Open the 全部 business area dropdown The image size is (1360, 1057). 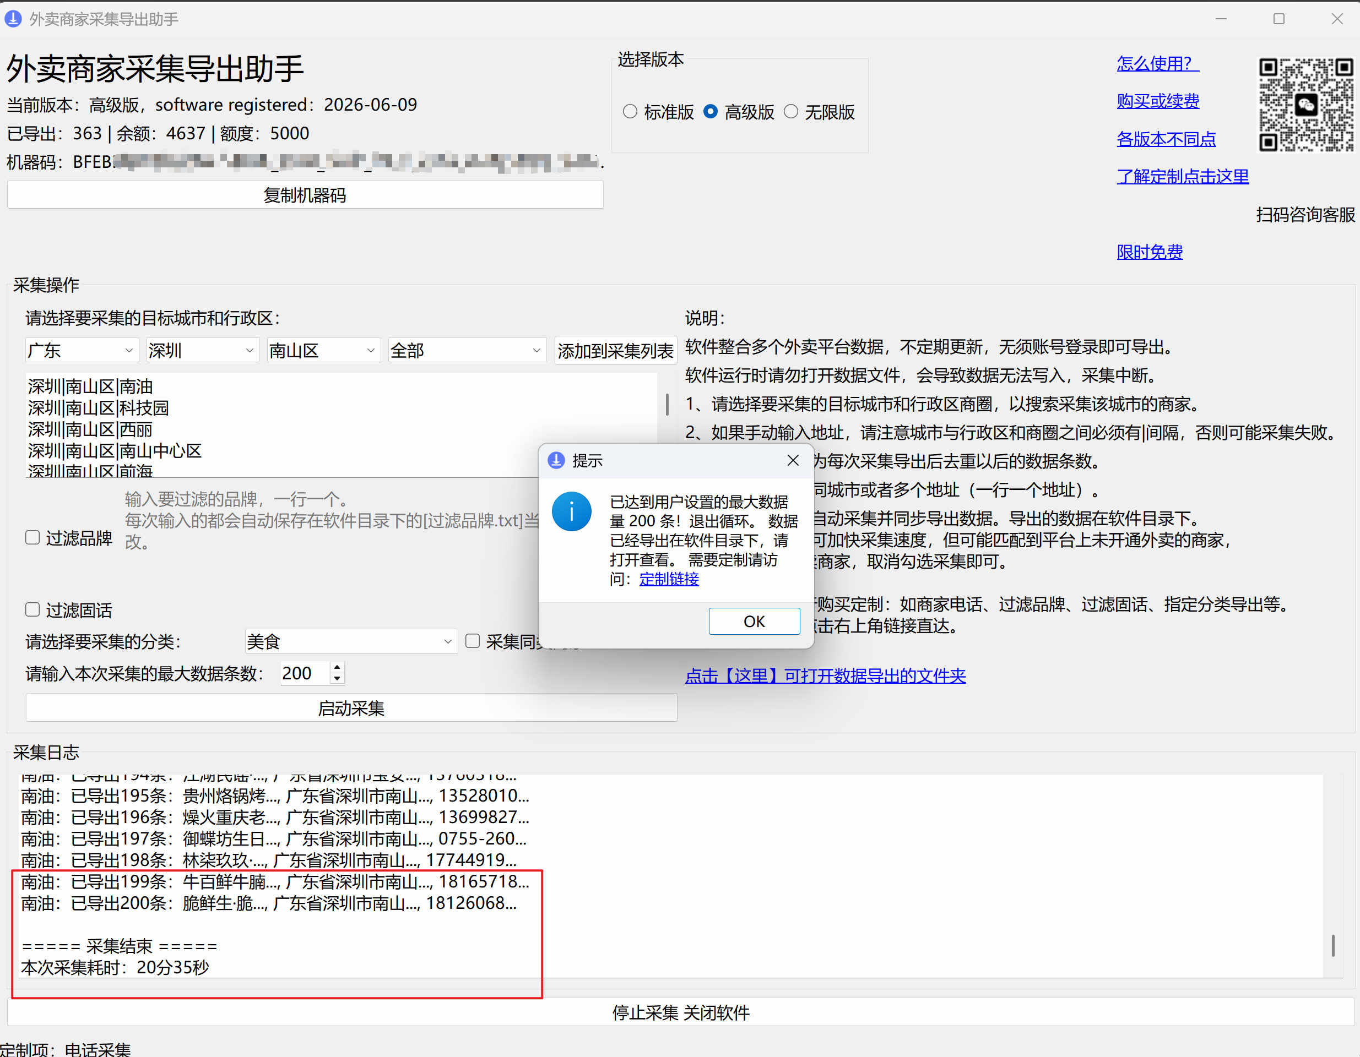(x=467, y=351)
